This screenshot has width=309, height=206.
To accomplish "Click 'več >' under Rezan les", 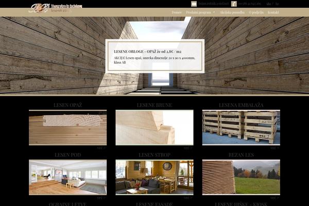I will 274,198.
